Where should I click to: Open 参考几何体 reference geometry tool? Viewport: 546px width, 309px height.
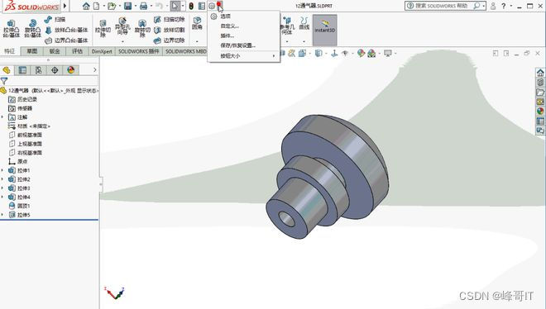pos(287,26)
